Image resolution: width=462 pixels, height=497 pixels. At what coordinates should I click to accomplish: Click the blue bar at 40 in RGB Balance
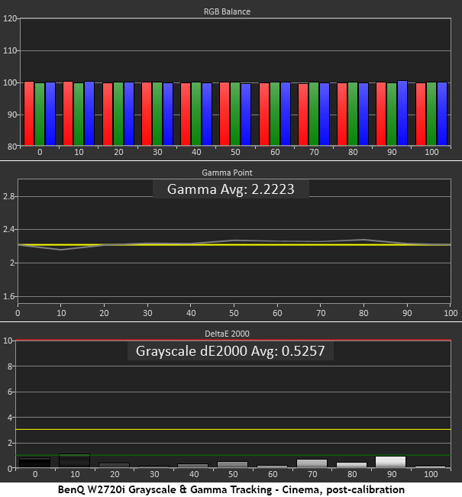tap(207, 115)
